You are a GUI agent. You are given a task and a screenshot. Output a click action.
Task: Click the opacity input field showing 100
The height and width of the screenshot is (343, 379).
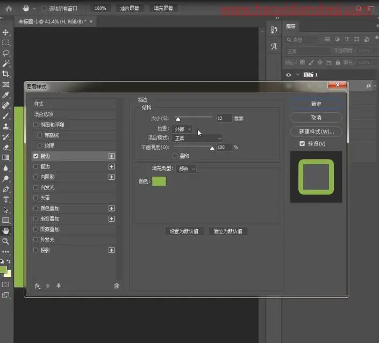[x=224, y=147]
